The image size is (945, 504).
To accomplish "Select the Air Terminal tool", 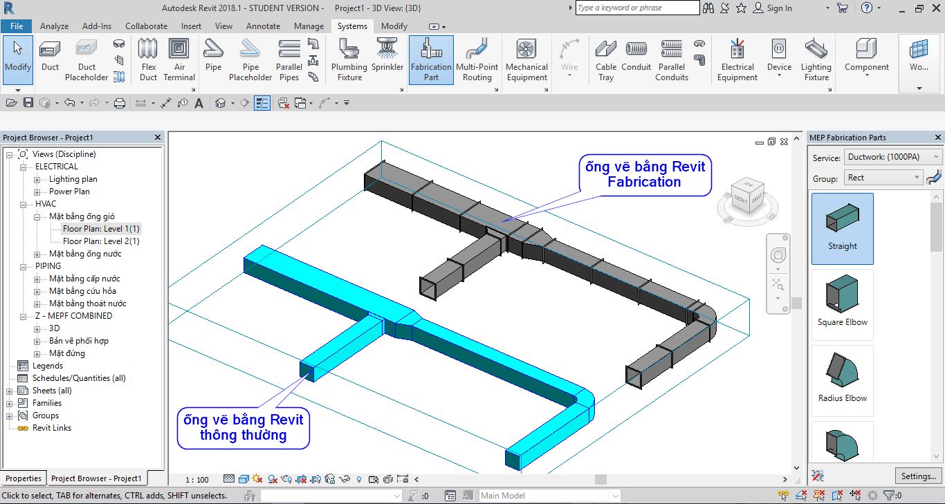I will 179,59.
